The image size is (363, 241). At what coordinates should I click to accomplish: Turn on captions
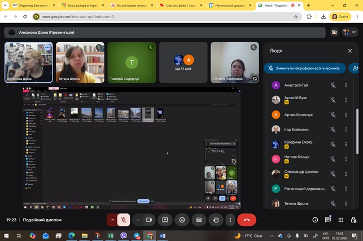[x=199, y=220]
